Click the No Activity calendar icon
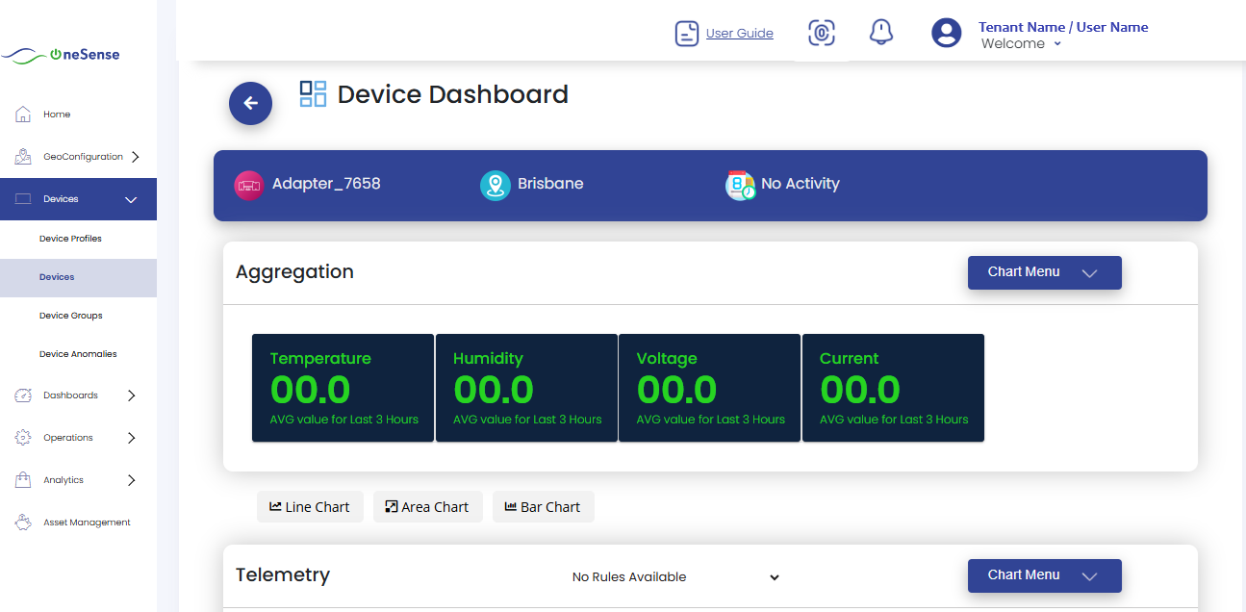Screen dimensions: 1246x612 point(740,185)
